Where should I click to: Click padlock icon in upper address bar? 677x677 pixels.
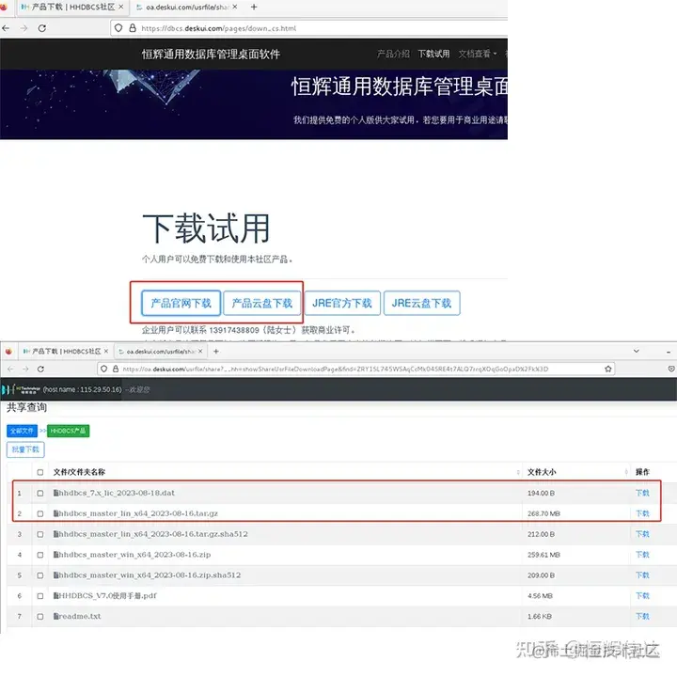[x=133, y=28]
